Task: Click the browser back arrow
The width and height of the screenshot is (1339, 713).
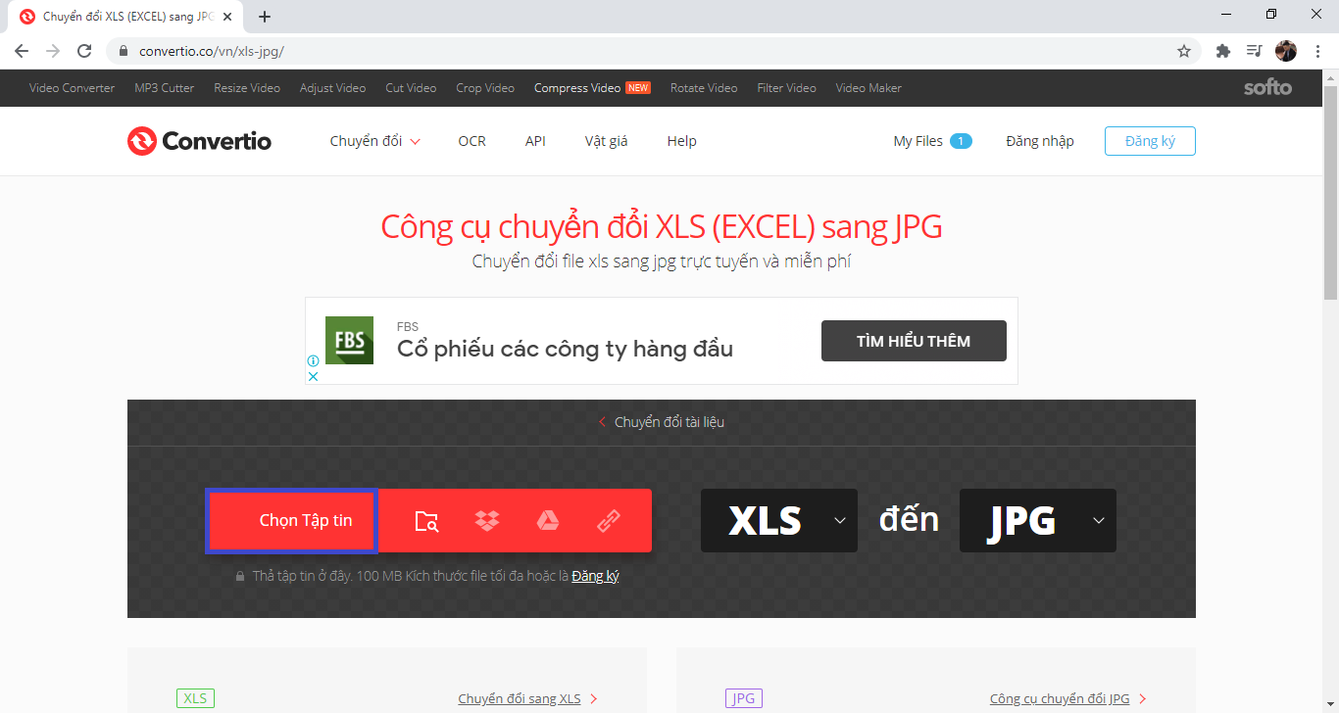Action: coord(22,51)
